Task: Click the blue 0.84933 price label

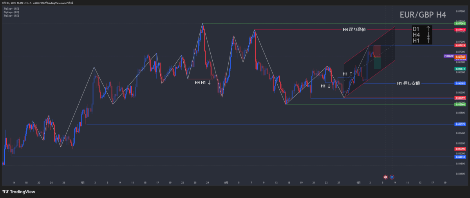Action: 460,157
